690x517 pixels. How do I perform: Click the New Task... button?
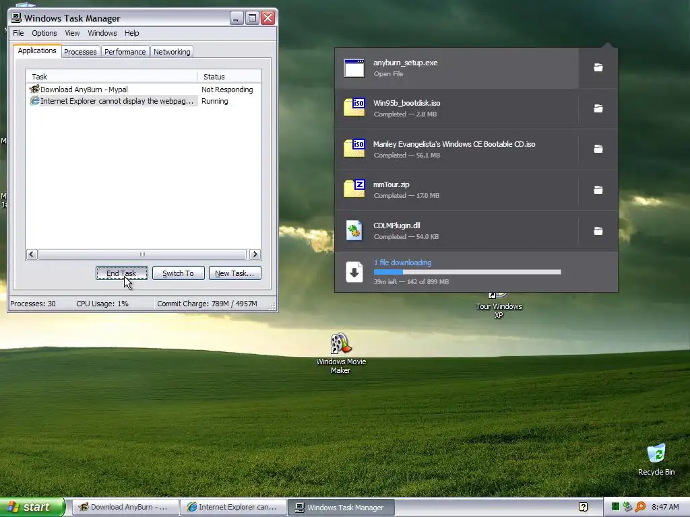[x=235, y=273]
